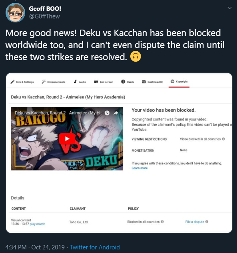The height and width of the screenshot is (253, 237).
Task: Select the Audio tab with music note
Action: click(80, 82)
